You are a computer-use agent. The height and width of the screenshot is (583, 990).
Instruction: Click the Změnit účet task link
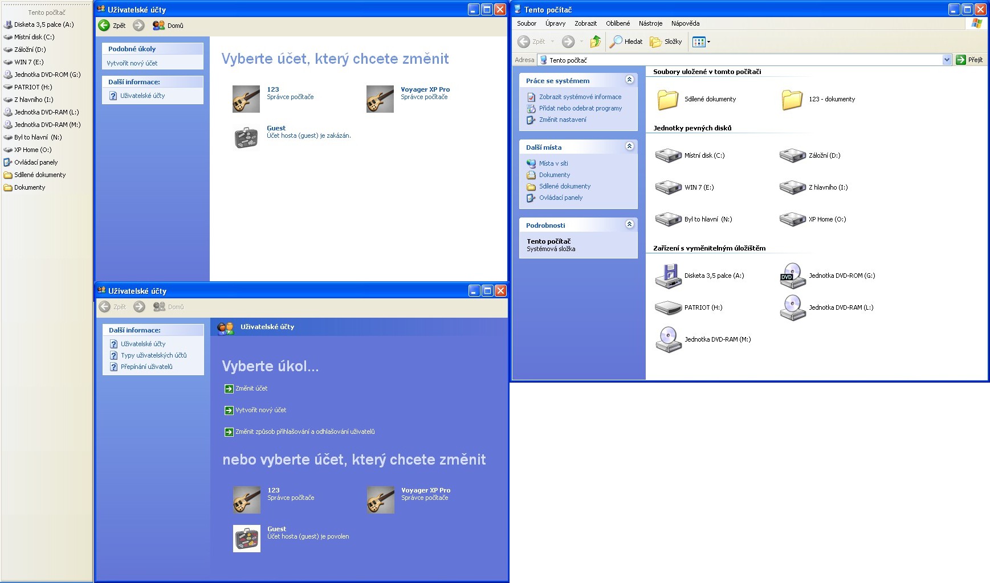coord(251,388)
